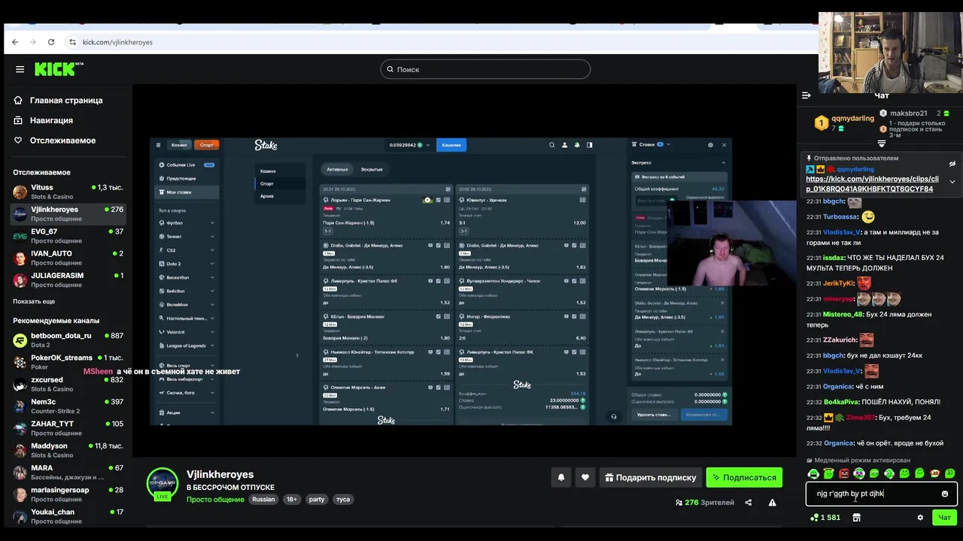This screenshot has height=541, width=963.
Task: Share the stream using the share icon
Action: point(749,503)
